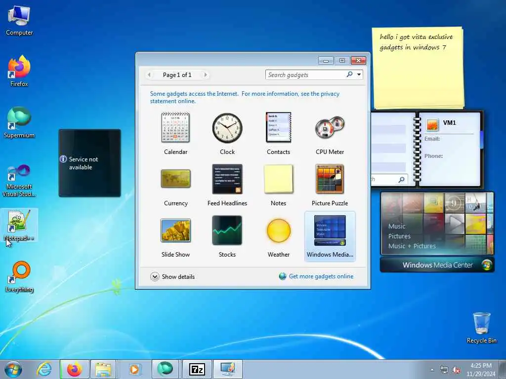Select the Calendar gadget
This screenshot has height=379, width=506.
click(x=175, y=133)
